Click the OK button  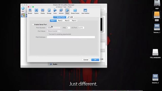tap(95, 60)
